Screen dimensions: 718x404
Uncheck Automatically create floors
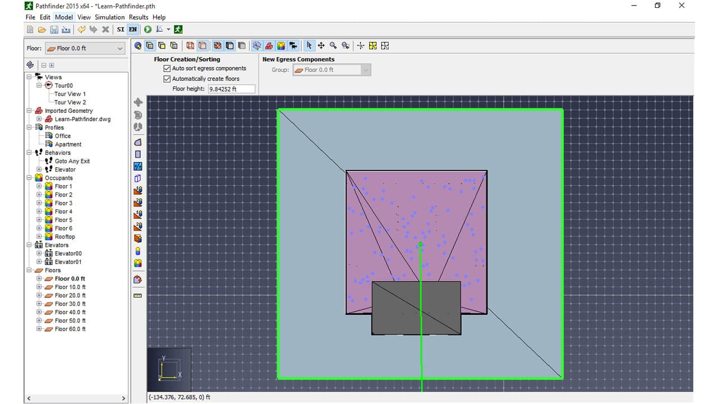[x=167, y=79]
